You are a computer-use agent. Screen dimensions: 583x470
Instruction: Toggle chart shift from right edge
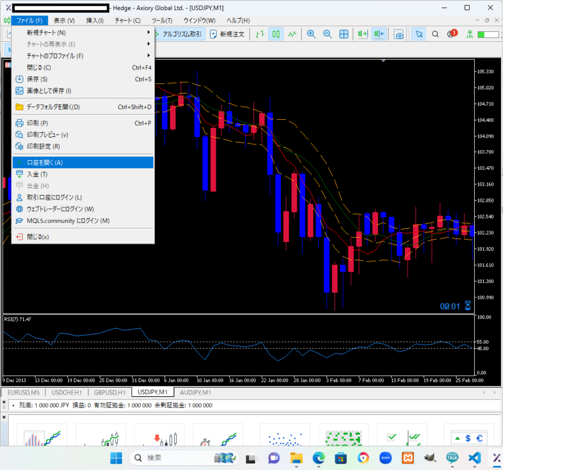pos(379,34)
